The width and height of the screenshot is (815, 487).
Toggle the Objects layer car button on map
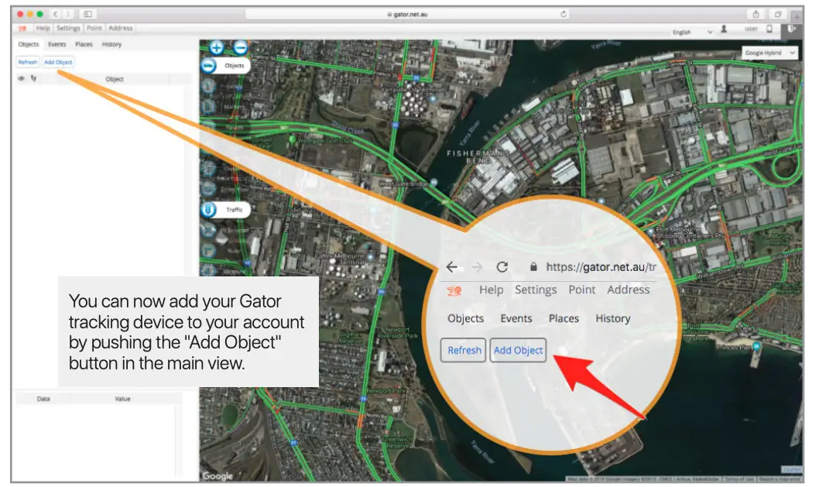(x=208, y=66)
